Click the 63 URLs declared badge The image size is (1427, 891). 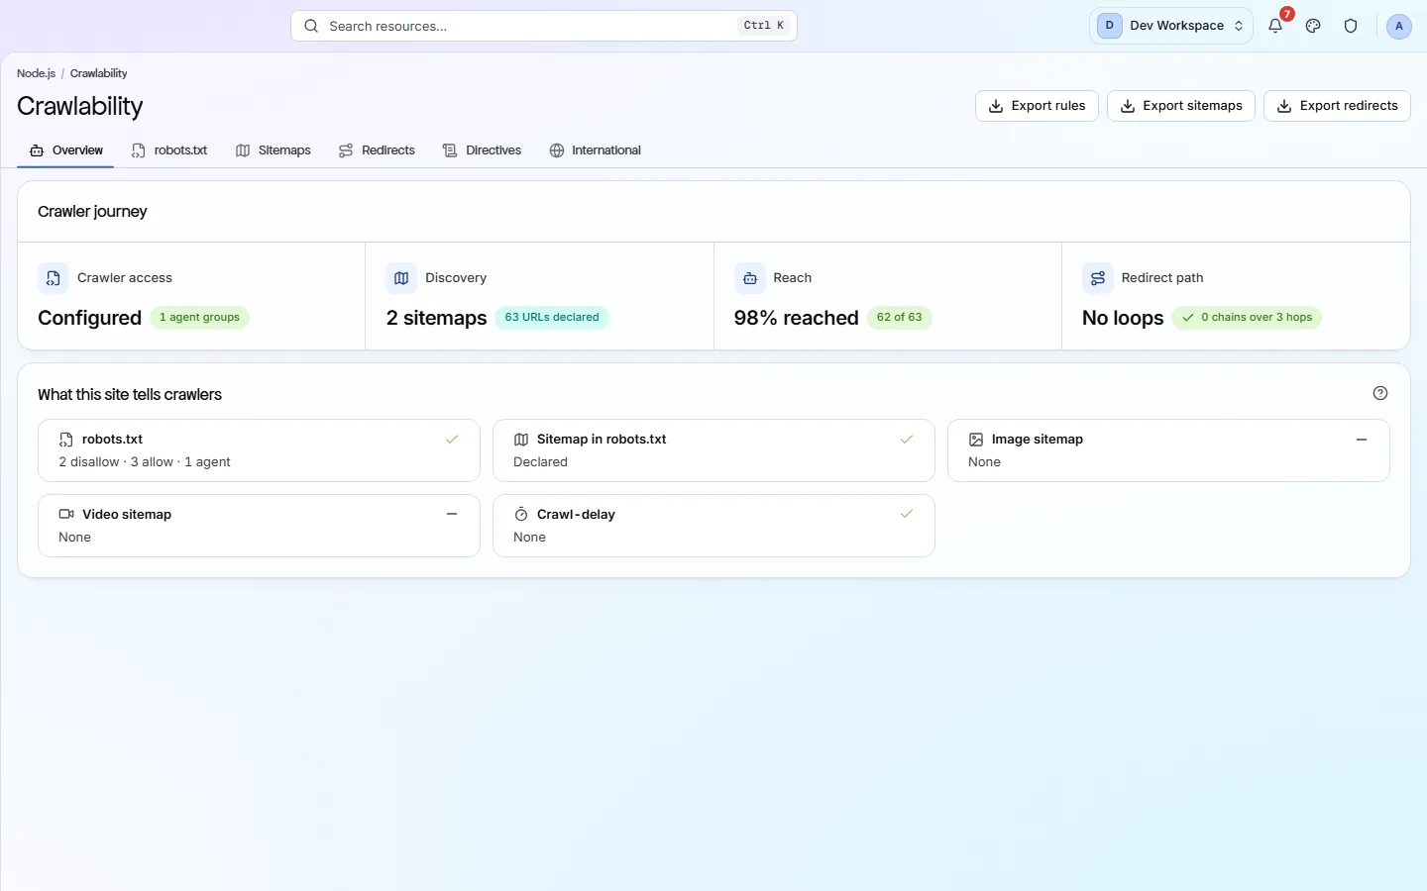(x=552, y=318)
